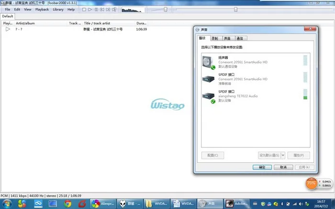Open the WVDA document taskbar button
Viewport: 335px width, 209px height.
click(183, 204)
